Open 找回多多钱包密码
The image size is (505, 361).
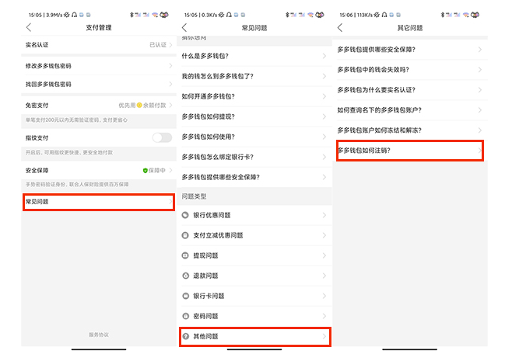99,84
